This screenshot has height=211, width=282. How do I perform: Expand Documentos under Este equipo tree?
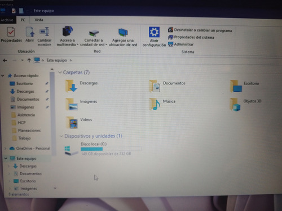point(9,174)
